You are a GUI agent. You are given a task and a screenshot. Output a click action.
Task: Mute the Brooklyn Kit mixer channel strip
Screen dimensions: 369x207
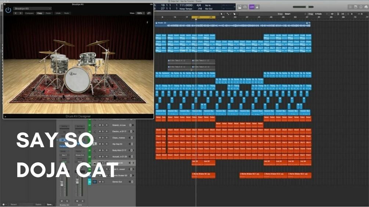62,201
